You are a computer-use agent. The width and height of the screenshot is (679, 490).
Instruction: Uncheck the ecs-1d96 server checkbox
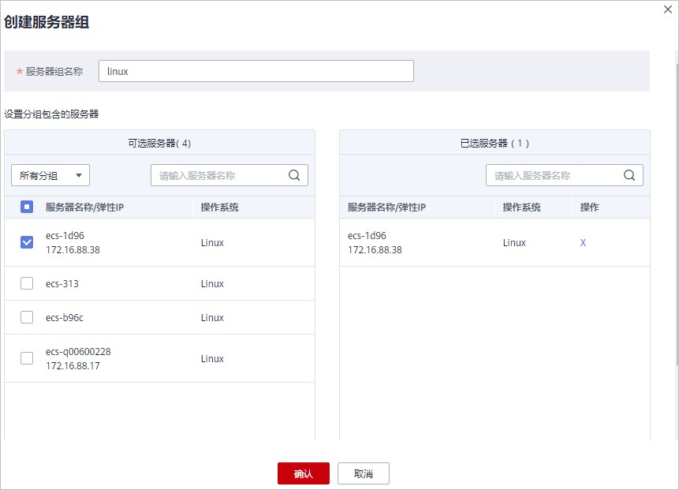coord(27,242)
